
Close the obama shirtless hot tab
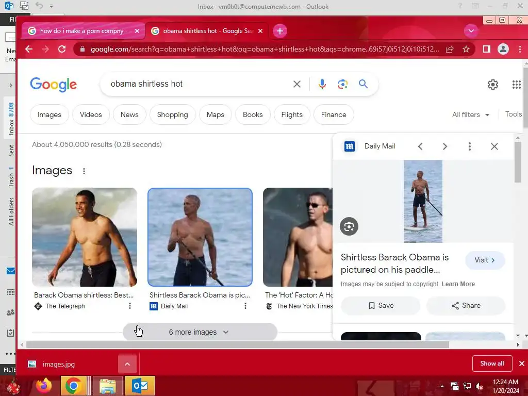(x=260, y=31)
